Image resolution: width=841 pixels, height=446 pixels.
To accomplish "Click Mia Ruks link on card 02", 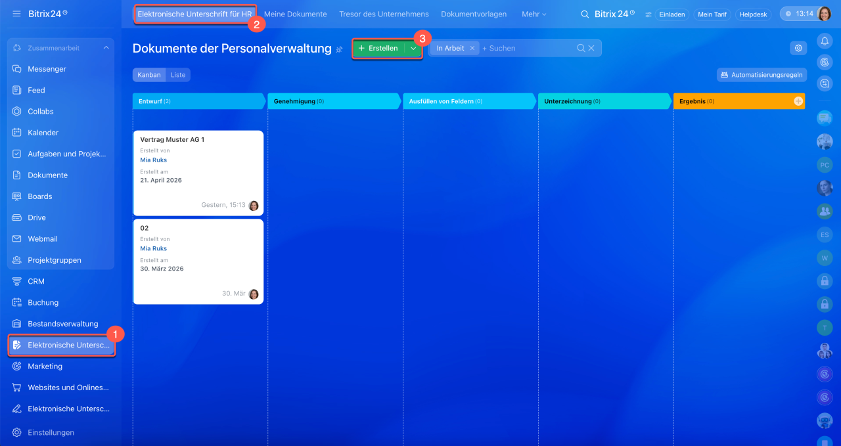I will pos(154,248).
